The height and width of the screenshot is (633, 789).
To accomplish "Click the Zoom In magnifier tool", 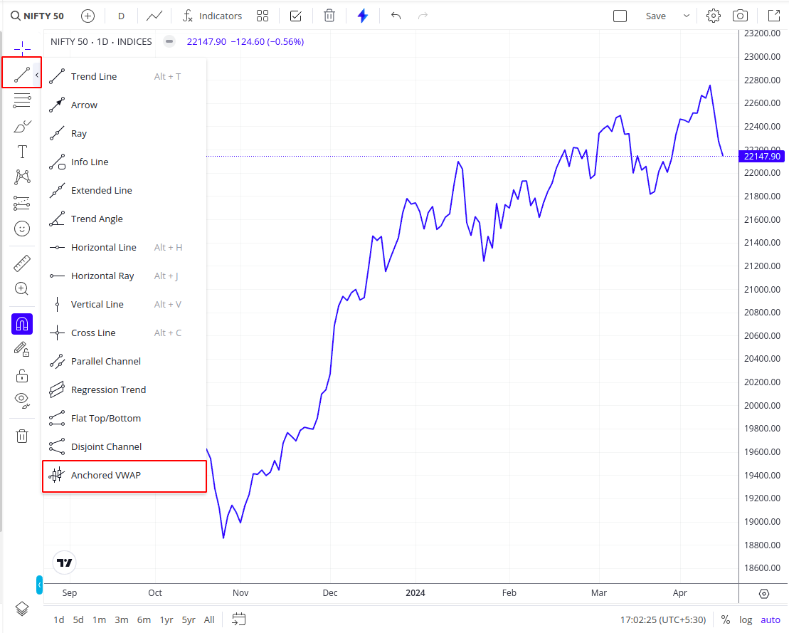I will click(22, 288).
